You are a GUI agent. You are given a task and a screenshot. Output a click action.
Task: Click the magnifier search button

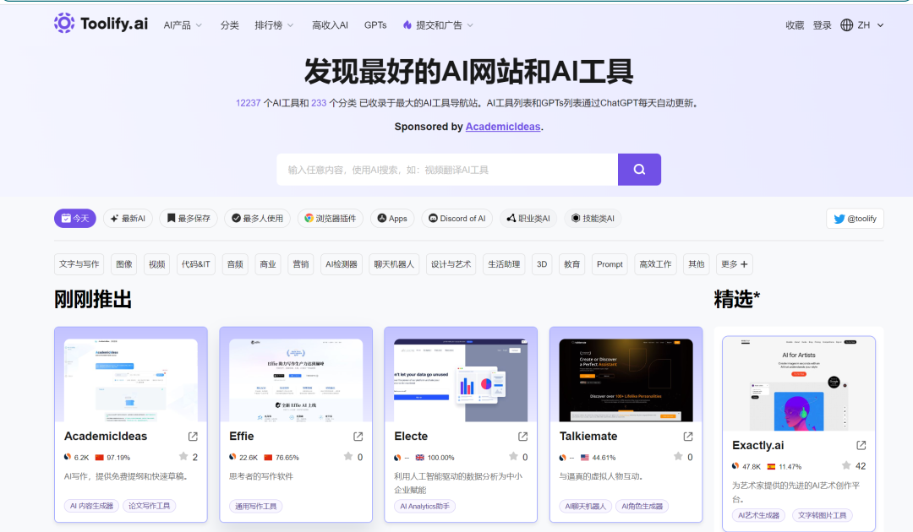(639, 169)
